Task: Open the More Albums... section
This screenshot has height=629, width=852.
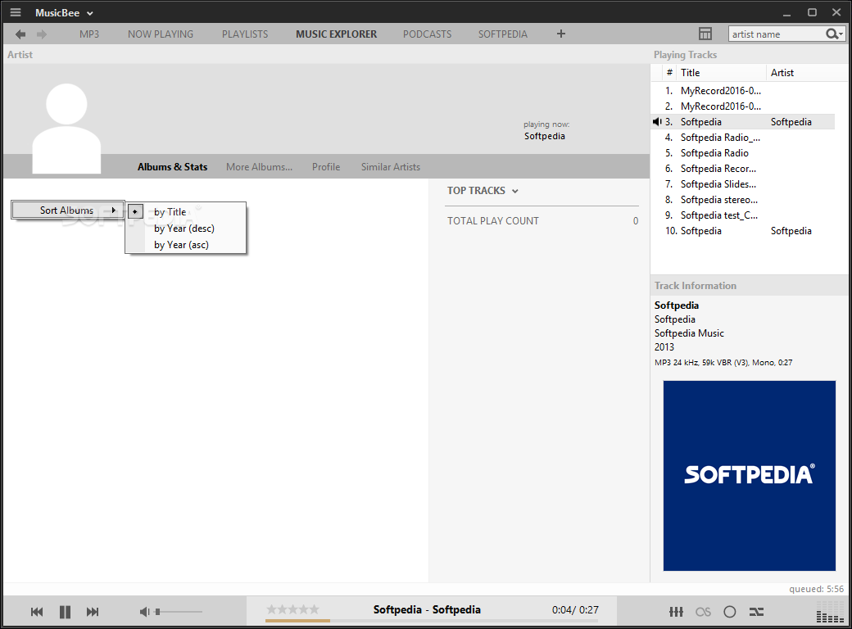Action: (x=259, y=167)
